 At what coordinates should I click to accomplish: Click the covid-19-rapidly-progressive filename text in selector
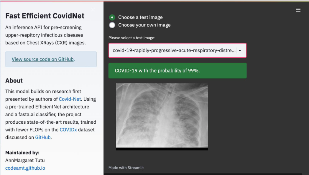click(x=174, y=50)
